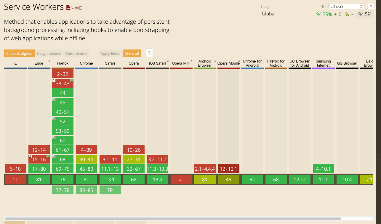Screen dimensions: 381x224
Task: Select Firefox 44 cell
Action: (x=63, y=93)
